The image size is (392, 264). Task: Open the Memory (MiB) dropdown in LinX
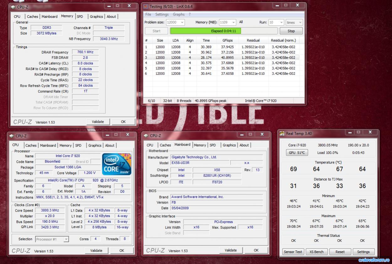(x=233, y=22)
